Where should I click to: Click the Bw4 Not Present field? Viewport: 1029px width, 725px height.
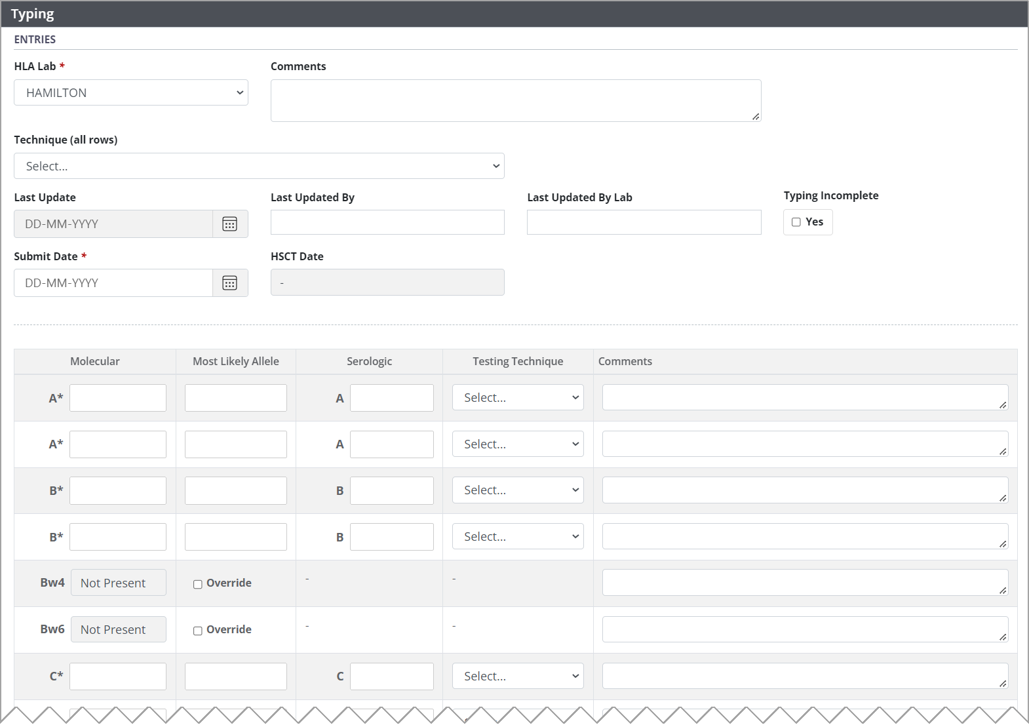pos(119,583)
